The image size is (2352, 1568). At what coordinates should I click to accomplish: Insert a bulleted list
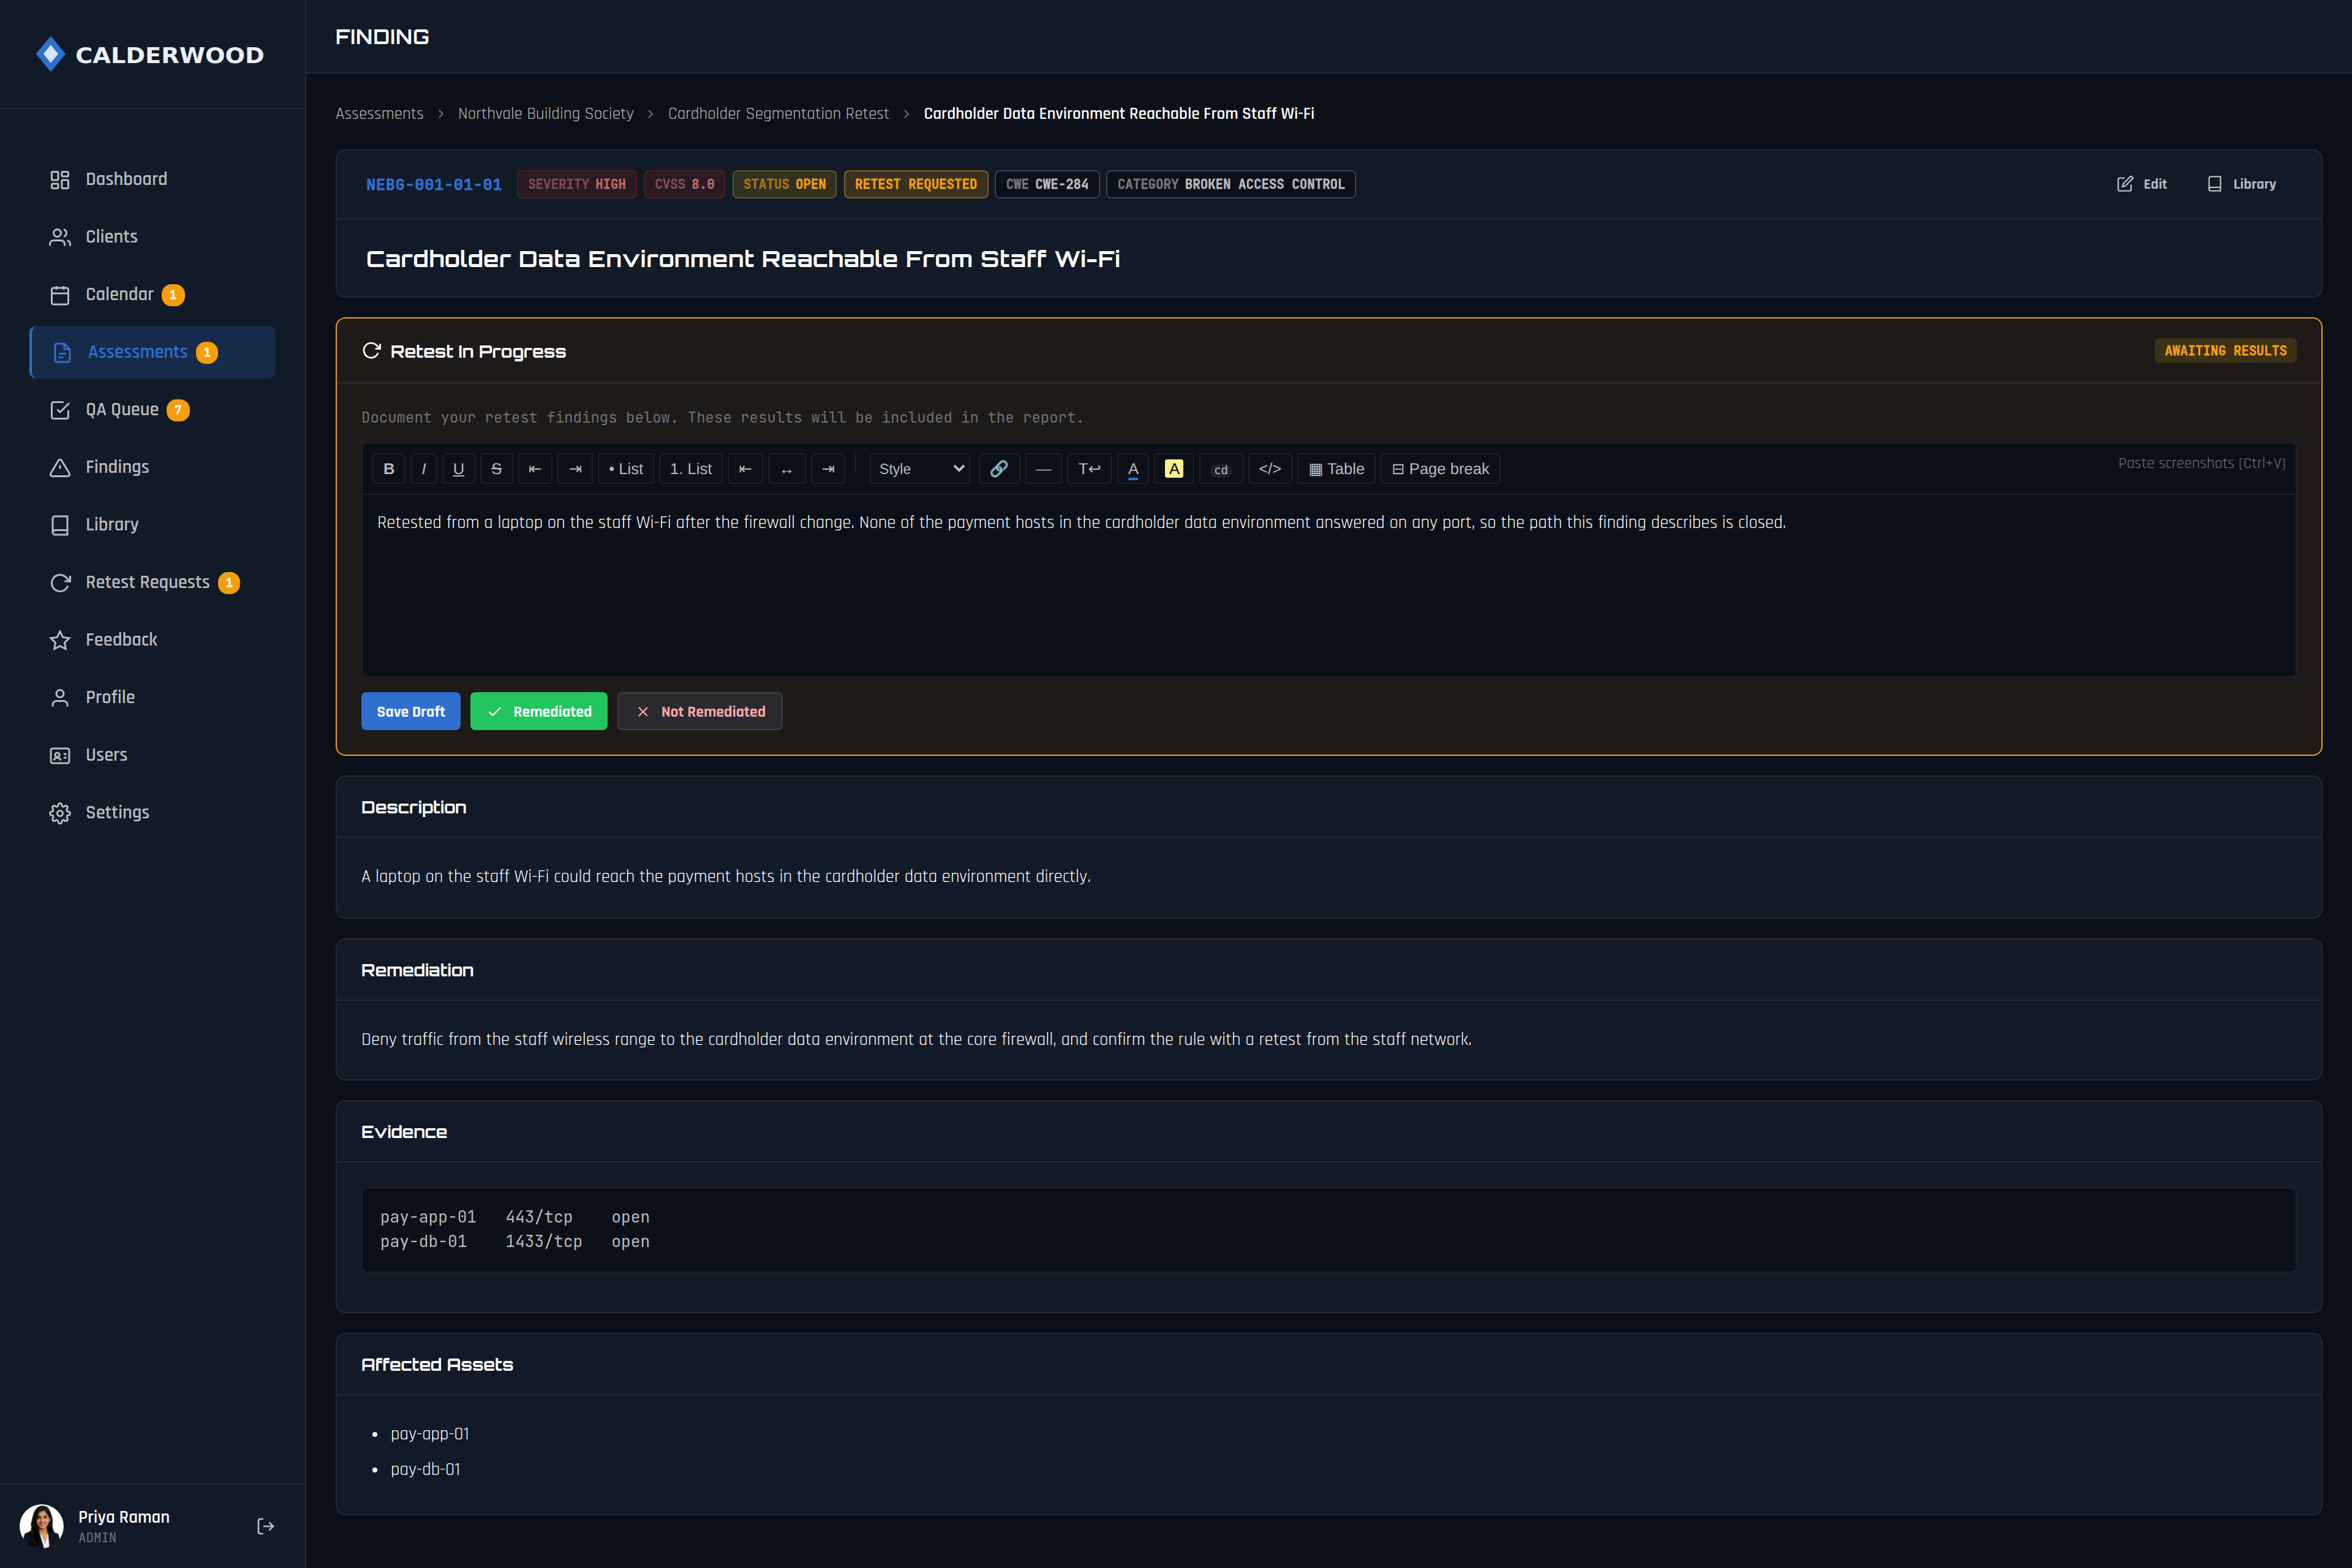[x=626, y=469]
